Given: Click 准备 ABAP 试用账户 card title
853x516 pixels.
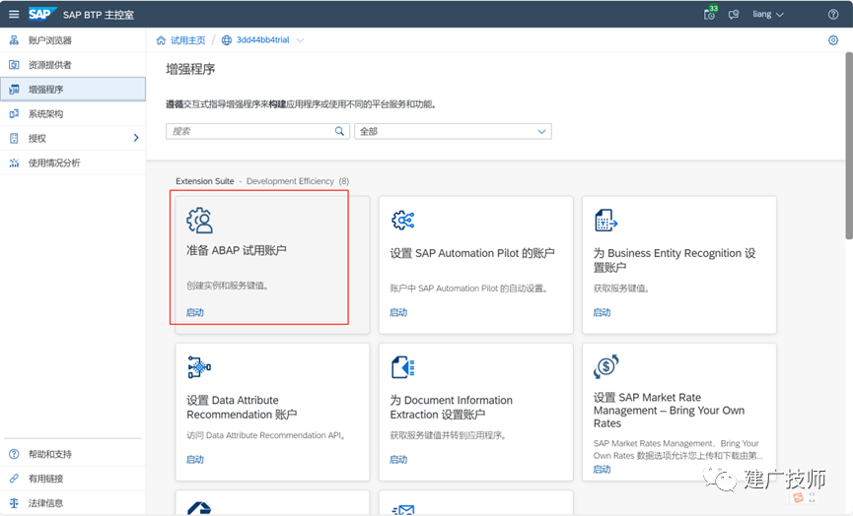Looking at the screenshot, I should [x=236, y=250].
